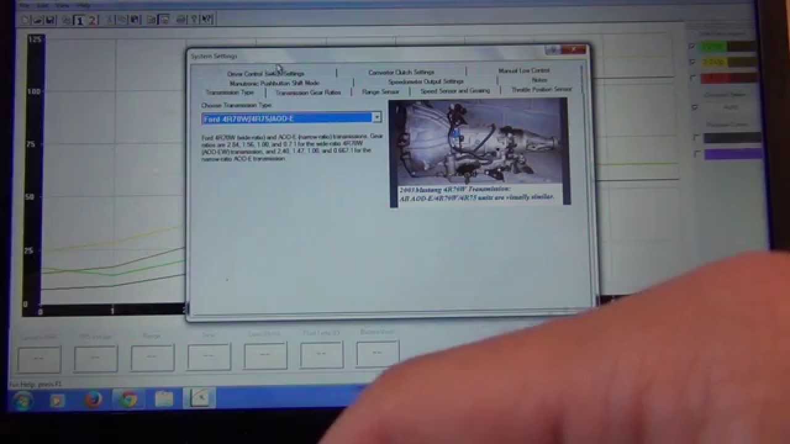
Task: Click the dark gray color swatch
Action: click(x=733, y=138)
